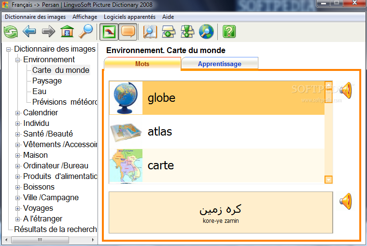Expand the A l'étranger node

pyautogui.click(x=17, y=219)
